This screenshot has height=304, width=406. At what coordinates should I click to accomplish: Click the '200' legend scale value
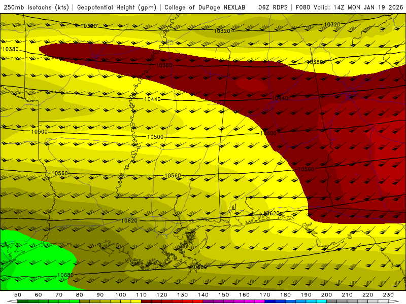326,295
